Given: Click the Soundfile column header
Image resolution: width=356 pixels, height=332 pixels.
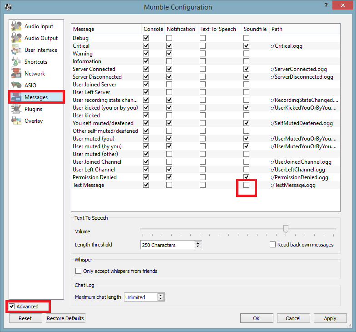Looking at the screenshot, I should pyautogui.click(x=255, y=29).
